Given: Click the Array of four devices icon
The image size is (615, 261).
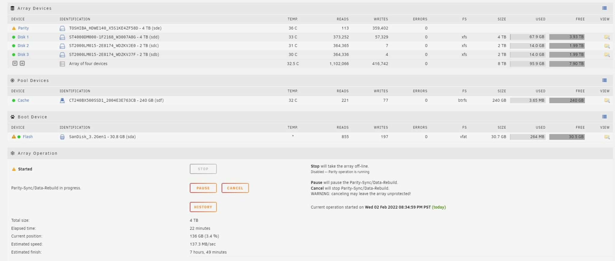Looking at the screenshot, I should click(x=62, y=64).
